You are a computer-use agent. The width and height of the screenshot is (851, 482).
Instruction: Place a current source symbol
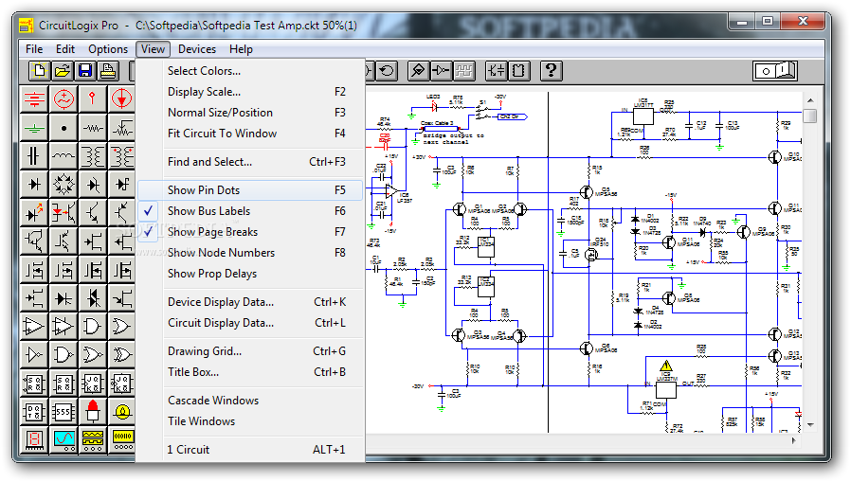tap(121, 98)
